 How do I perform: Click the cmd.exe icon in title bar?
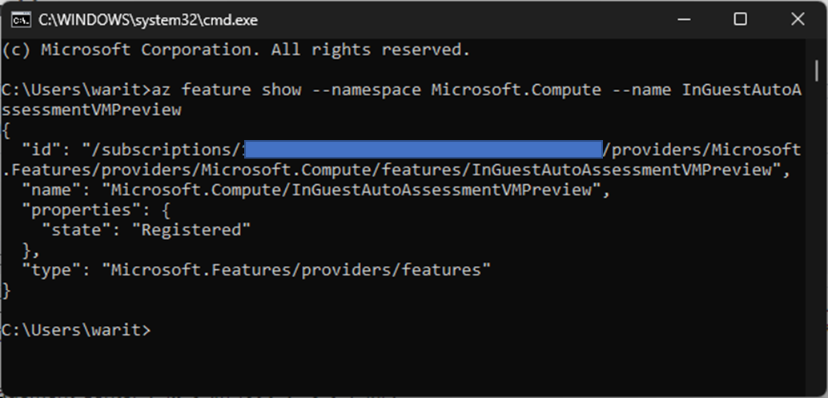pos(21,20)
